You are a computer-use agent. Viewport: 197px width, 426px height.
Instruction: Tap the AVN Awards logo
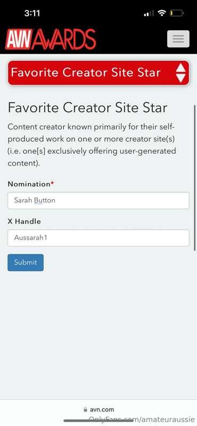[x=51, y=39]
